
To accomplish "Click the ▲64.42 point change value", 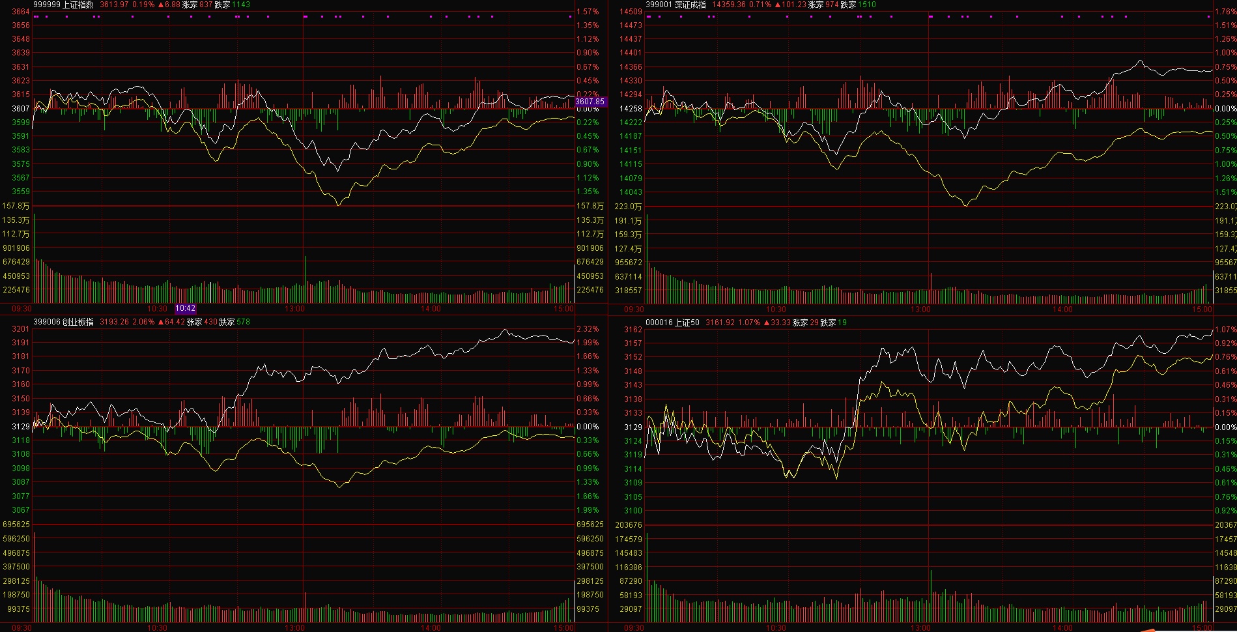I will 171,322.
